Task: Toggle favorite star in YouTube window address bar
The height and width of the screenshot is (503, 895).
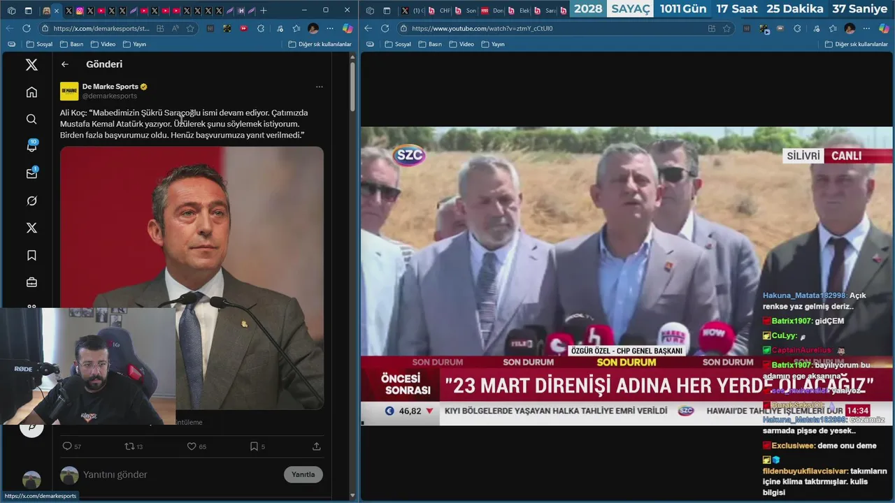Action: (727, 29)
